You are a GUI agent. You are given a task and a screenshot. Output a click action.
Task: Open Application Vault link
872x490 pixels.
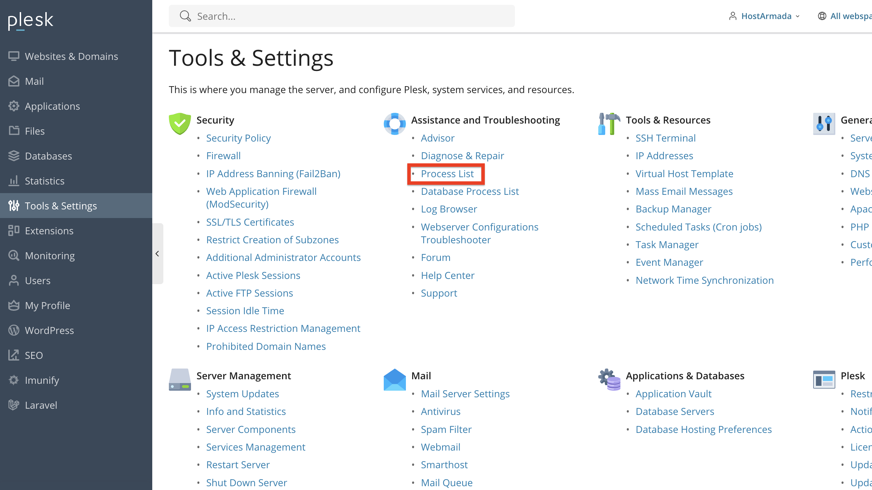[x=673, y=394]
